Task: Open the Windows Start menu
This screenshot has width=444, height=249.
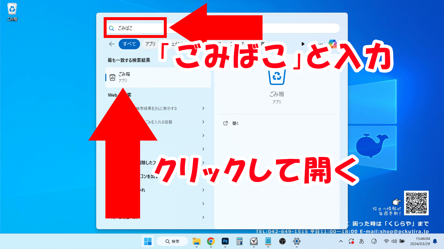Action: tap(148, 241)
